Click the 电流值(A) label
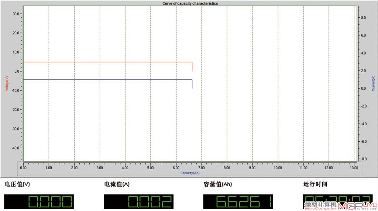The image size is (378, 211). click(x=117, y=184)
